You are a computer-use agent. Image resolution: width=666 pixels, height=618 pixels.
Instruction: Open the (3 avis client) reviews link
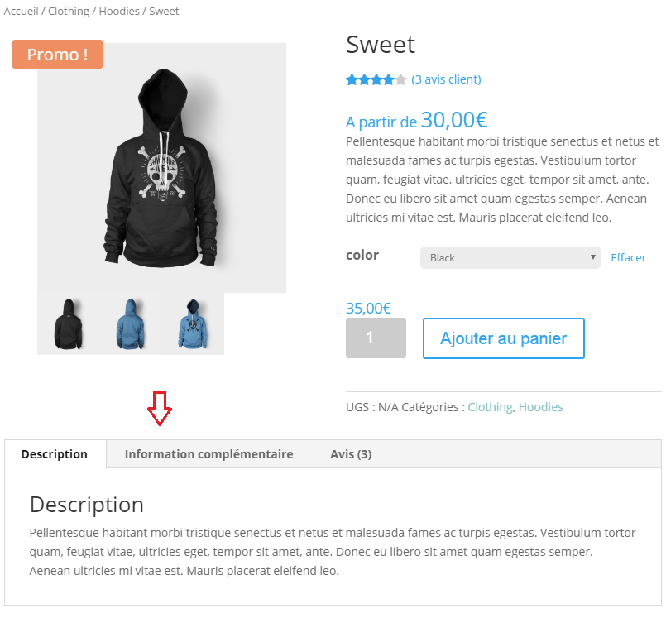(x=446, y=79)
